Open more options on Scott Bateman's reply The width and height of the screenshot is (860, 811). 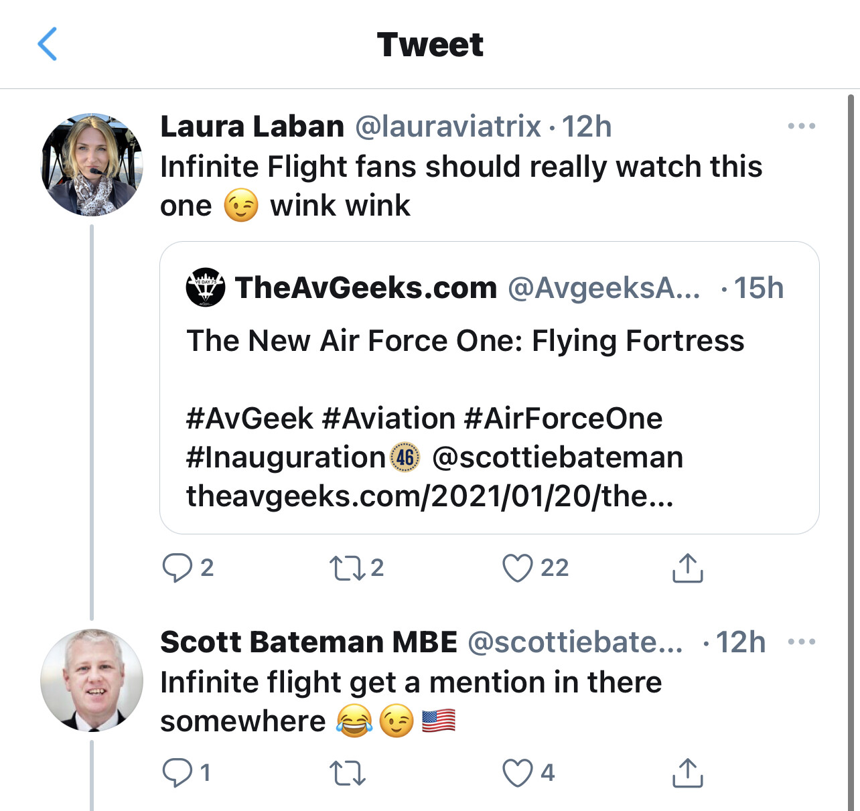pos(801,642)
